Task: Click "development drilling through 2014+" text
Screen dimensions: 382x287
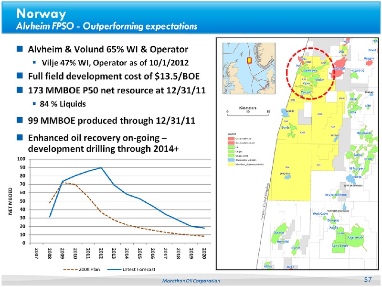Action: tap(103, 149)
